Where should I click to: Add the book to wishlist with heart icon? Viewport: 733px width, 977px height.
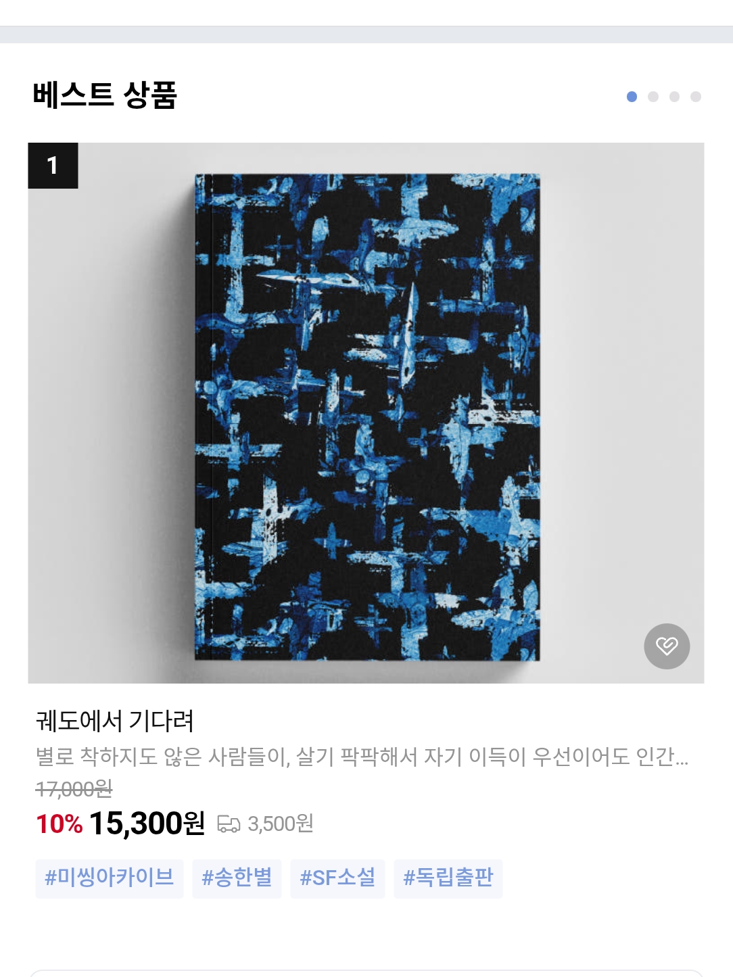click(x=667, y=646)
